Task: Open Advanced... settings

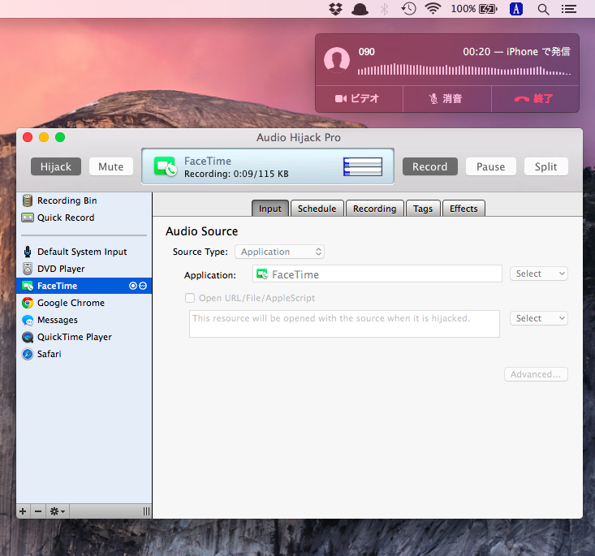Action: tap(536, 374)
